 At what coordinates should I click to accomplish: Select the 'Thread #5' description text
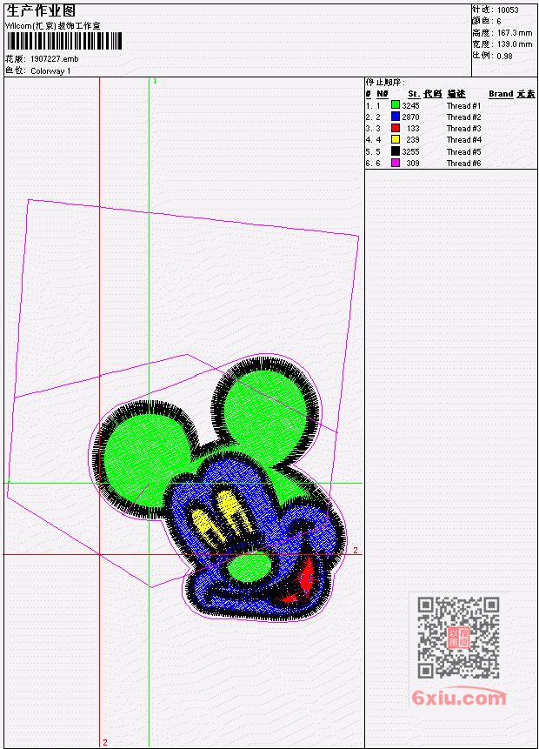pyautogui.click(x=463, y=152)
